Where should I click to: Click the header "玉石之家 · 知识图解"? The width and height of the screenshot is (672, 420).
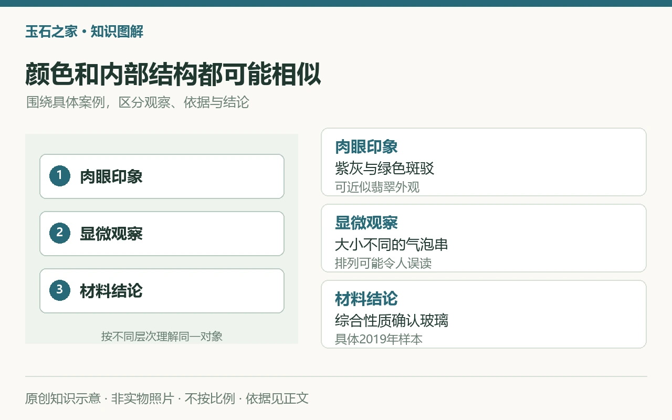coord(84,31)
